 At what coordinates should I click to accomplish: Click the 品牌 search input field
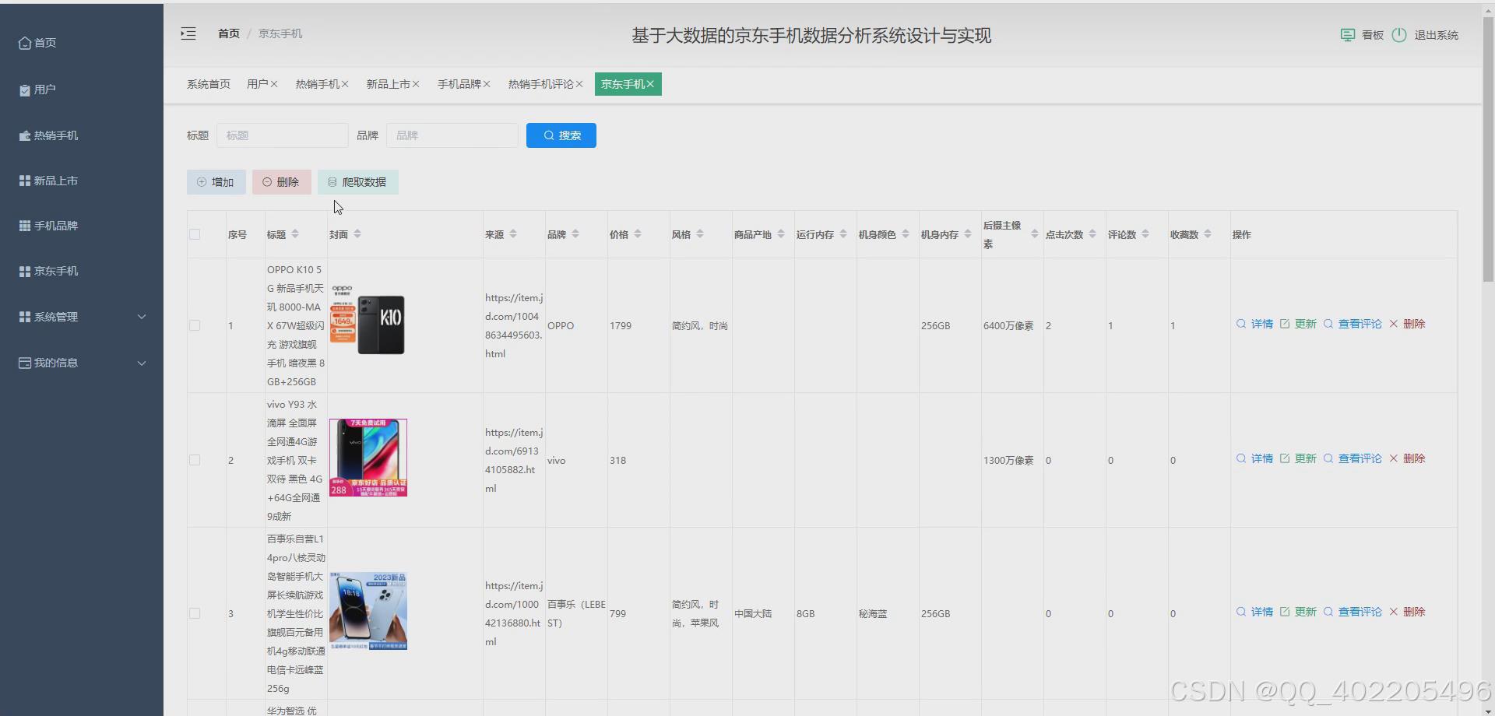pos(452,135)
